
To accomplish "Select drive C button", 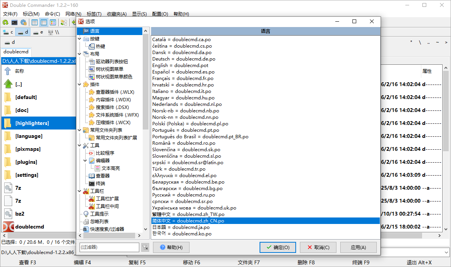I will click(x=8, y=32).
